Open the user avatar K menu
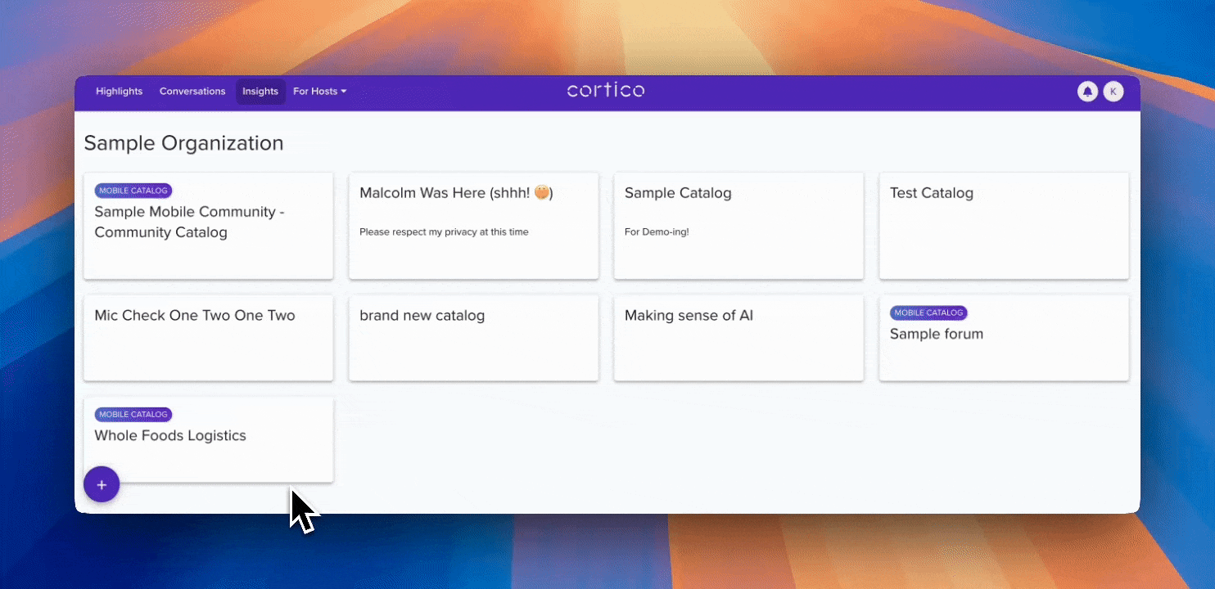 (1113, 92)
